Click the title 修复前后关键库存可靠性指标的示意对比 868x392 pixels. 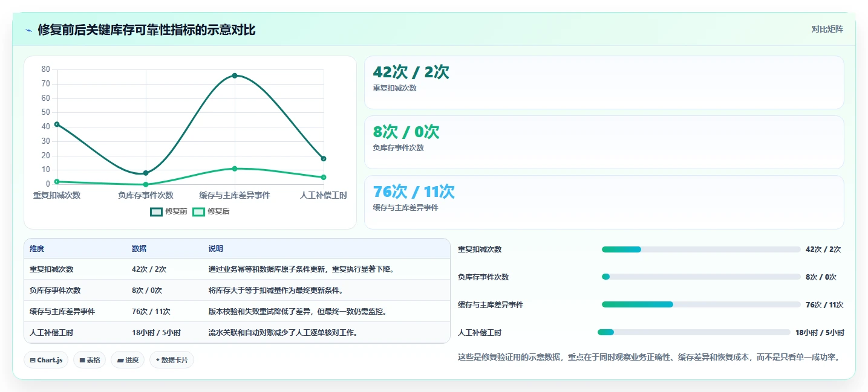point(146,30)
